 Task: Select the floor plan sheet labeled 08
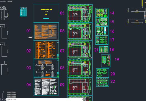click(80, 68)
